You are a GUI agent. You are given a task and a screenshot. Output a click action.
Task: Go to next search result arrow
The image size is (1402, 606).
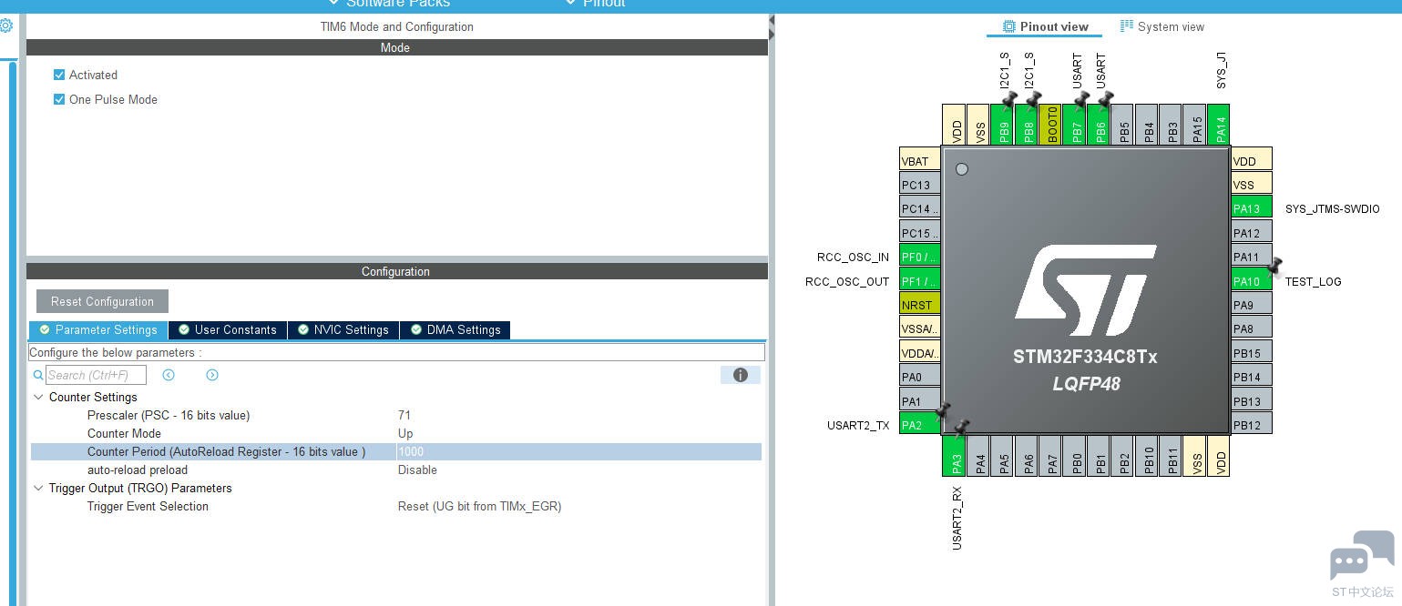(x=212, y=375)
